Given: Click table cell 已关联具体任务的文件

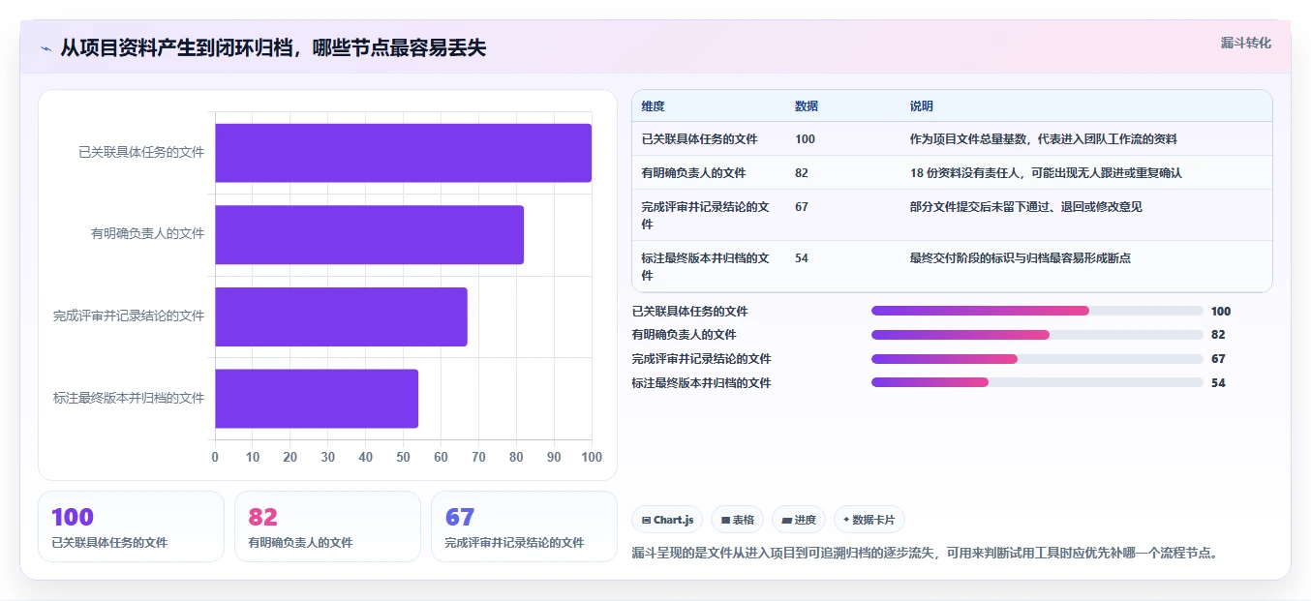Looking at the screenshot, I should (x=700, y=139).
